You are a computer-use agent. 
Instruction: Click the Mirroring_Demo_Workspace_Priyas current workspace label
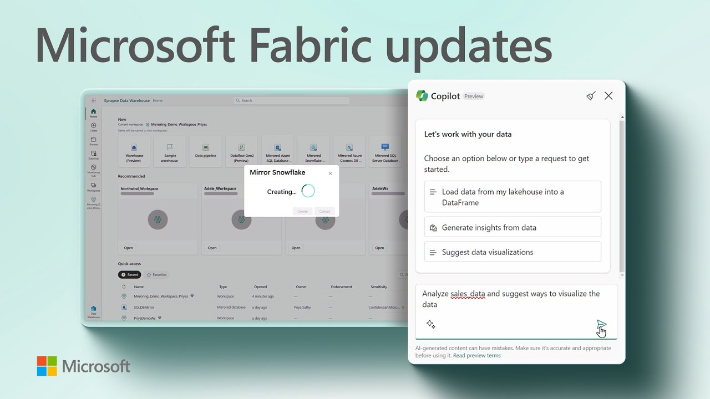(179, 125)
